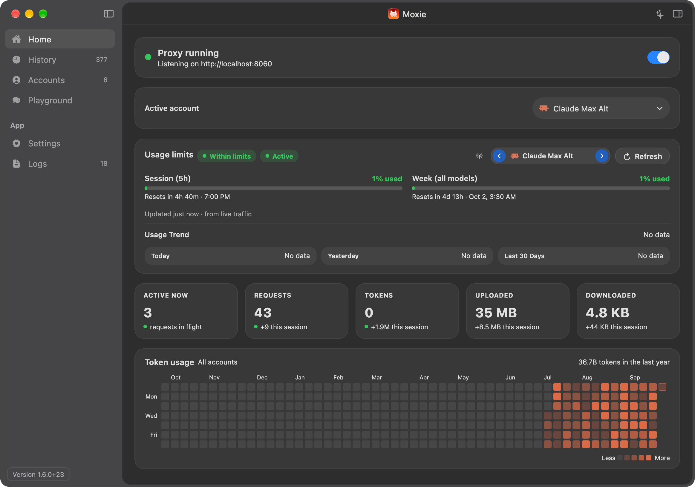Open the Tokens stats card
Image resolution: width=695 pixels, height=487 pixels.
(407, 311)
